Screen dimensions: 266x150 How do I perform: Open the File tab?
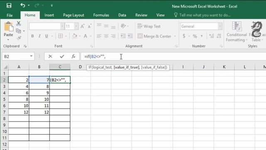coord(10,15)
